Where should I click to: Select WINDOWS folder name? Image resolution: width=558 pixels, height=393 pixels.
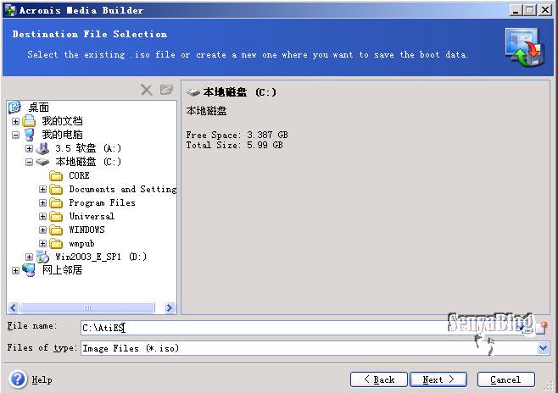coord(86,230)
